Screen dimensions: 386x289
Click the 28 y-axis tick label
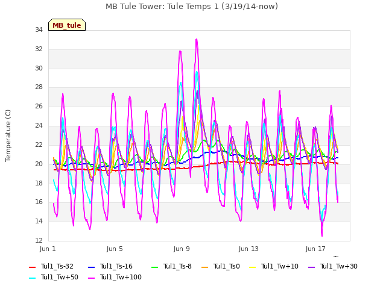click(39, 87)
